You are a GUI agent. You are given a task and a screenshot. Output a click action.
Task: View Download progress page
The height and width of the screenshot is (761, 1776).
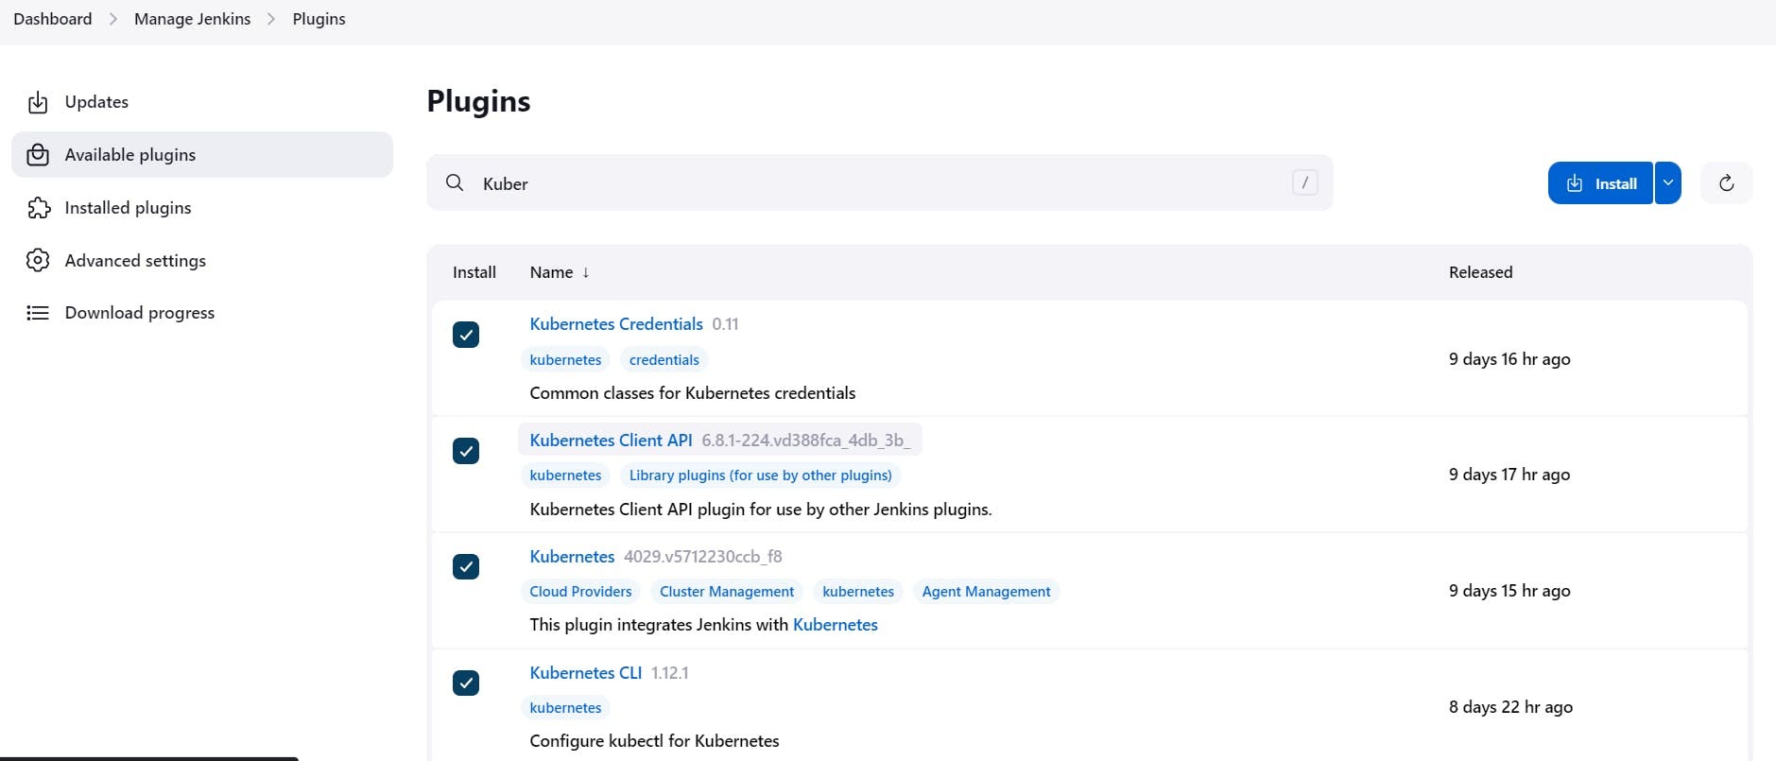202,313
